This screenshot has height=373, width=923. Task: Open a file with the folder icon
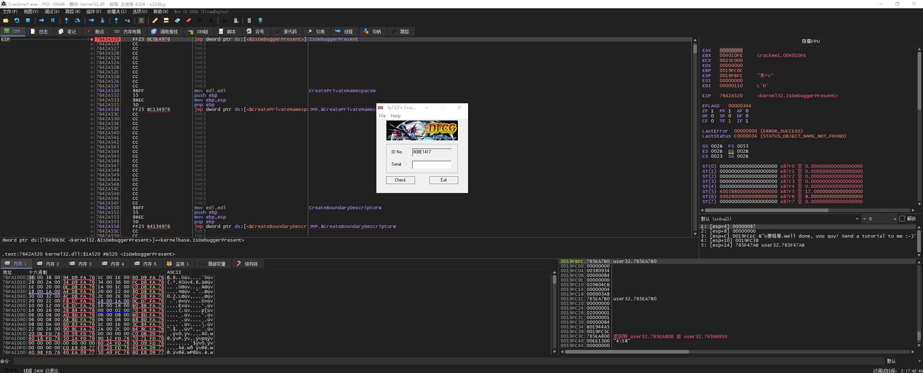coord(6,21)
